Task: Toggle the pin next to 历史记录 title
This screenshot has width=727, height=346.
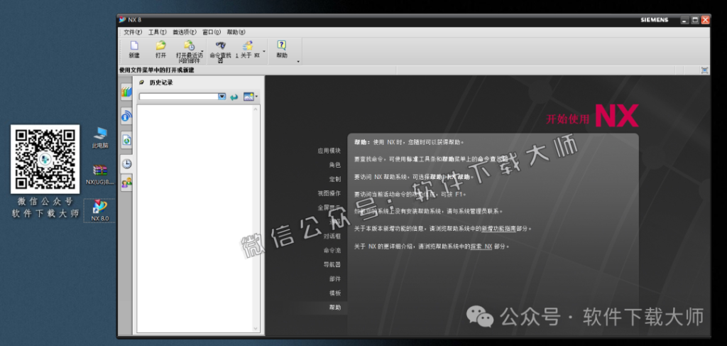Action: [x=141, y=82]
